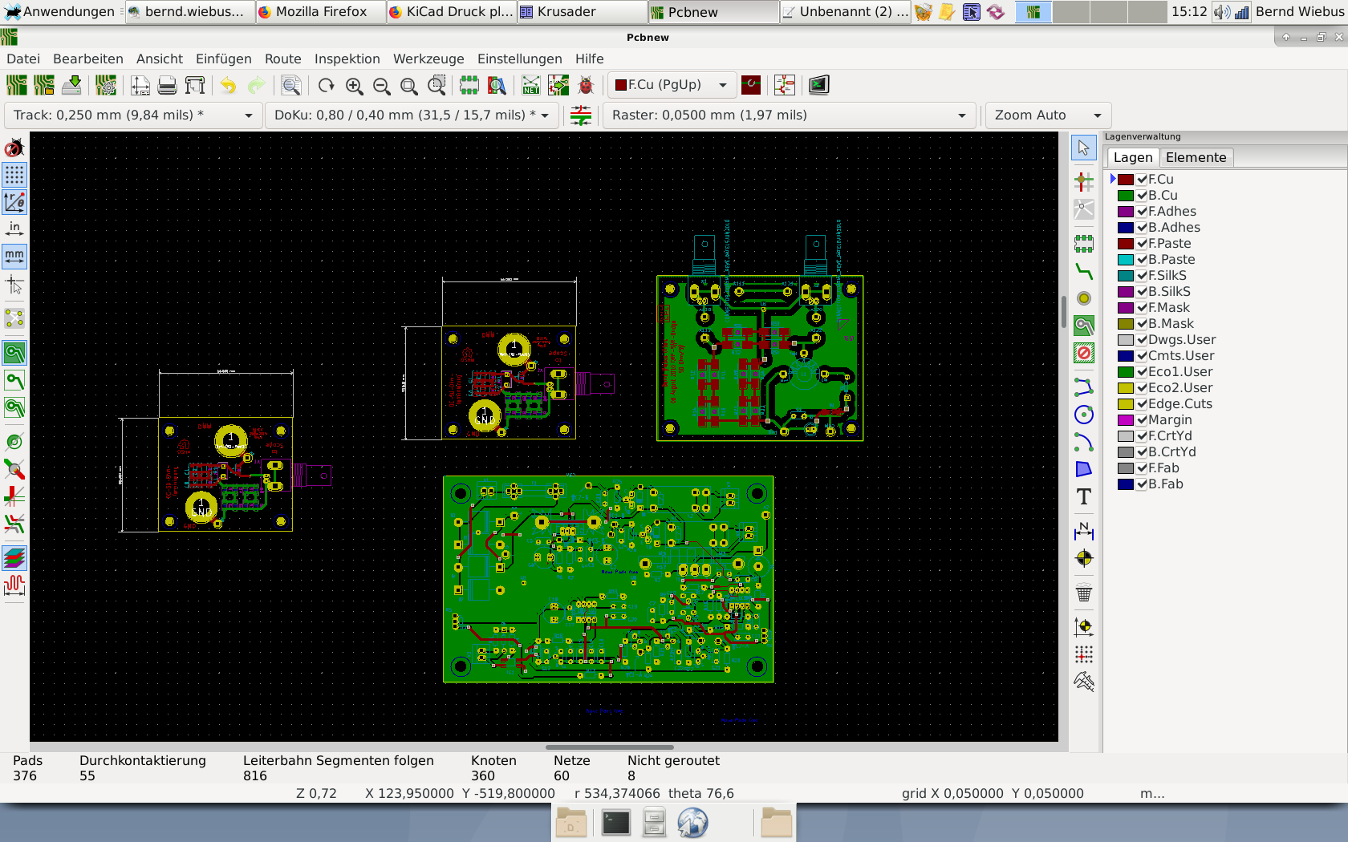
Task: Click the Plot icon
Action: 194,85
